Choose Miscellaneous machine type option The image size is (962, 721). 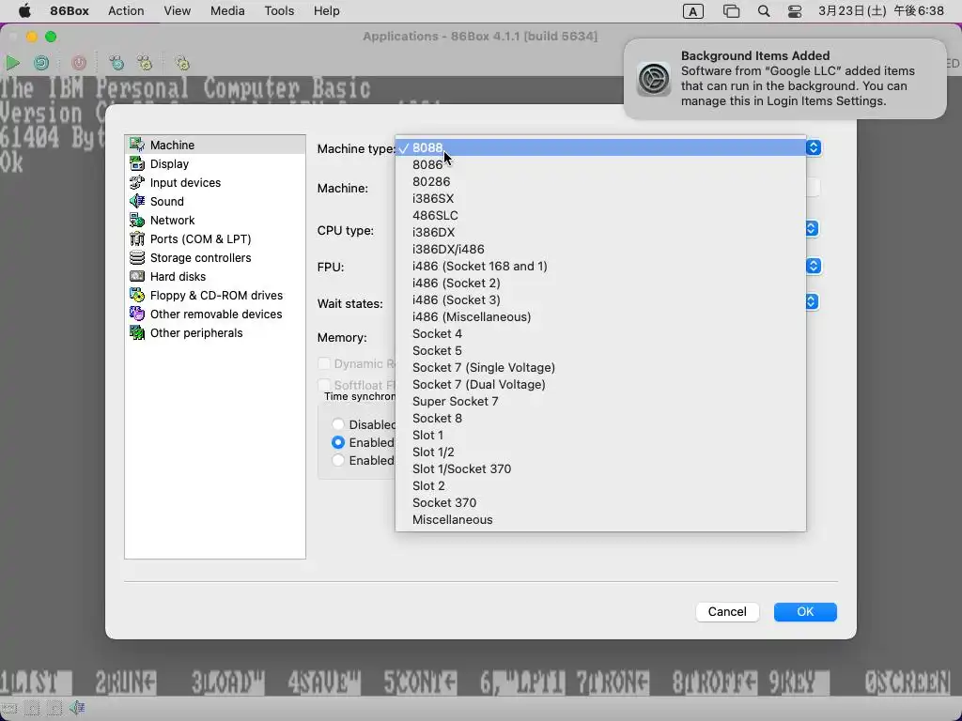coord(600,519)
